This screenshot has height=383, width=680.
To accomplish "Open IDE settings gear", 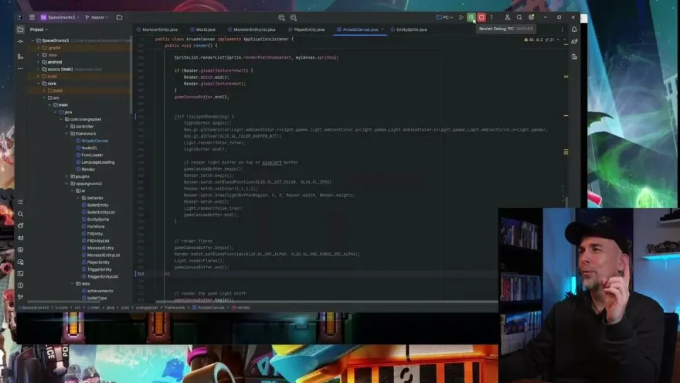I will point(531,18).
